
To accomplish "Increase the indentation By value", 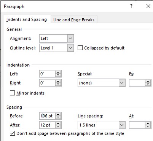I will pos(148,81).
